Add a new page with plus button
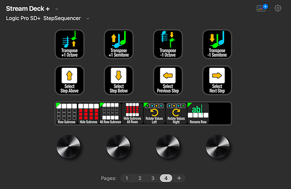The image size is (291, 189). (x=179, y=178)
